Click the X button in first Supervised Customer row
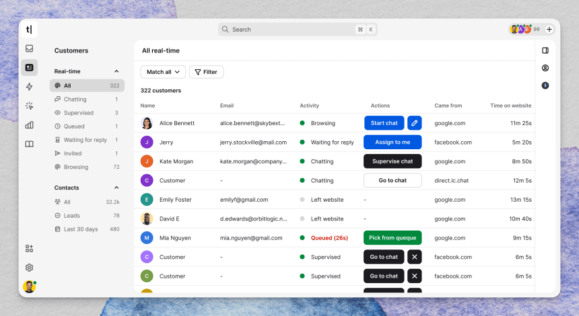Screen dimensions: 579x316 (414, 257)
